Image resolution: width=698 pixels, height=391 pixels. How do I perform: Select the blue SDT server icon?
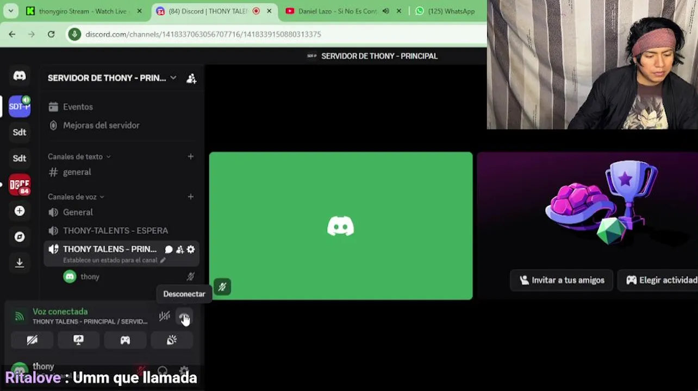click(20, 106)
